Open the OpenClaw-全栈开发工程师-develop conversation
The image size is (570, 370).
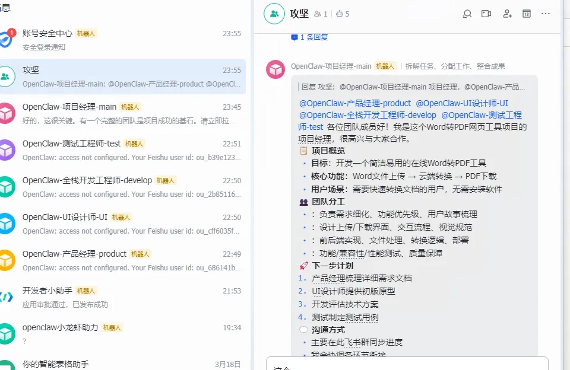click(123, 187)
